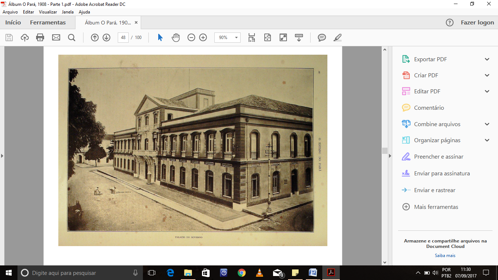Image resolution: width=498 pixels, height=280 pixels.
Task: Click the Print file icon
Action: pos(40,38)
